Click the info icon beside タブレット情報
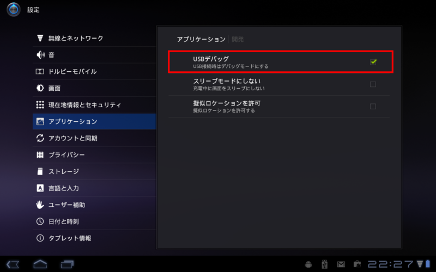Image resolution: width=436 pixels, height=272 pixels. pos(40,238)
